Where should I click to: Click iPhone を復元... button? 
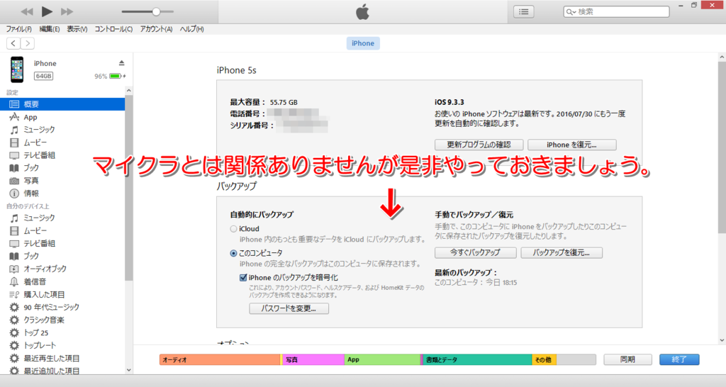[x=572, y=145]
